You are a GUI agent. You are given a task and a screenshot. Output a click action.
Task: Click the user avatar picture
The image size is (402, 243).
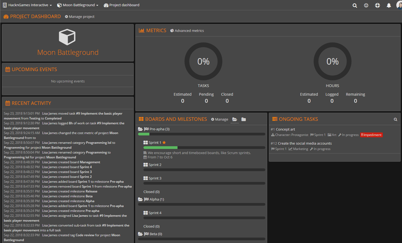coord(399,5)
